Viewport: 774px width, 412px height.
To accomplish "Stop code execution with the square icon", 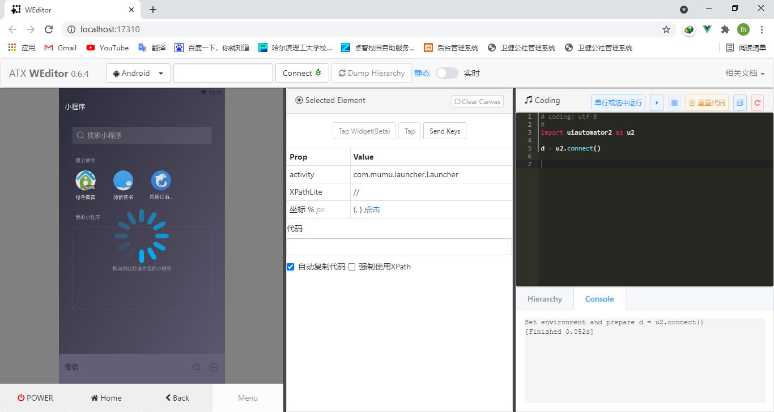I will [674, 102].
